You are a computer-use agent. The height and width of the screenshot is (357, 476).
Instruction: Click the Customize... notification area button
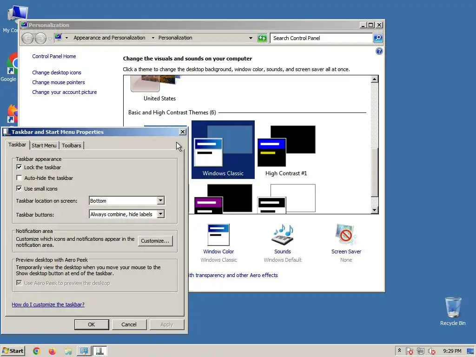tap(155, 241)
